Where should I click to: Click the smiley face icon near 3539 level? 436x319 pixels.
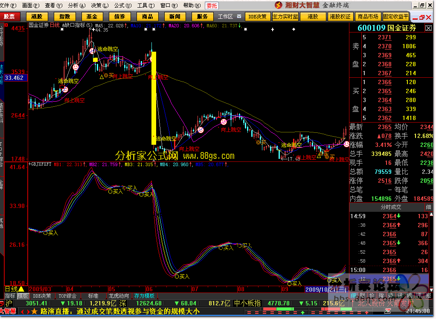tap(76, 67)
